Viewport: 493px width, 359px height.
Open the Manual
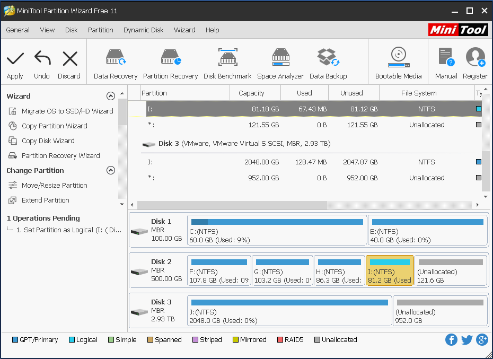(445, 61)
